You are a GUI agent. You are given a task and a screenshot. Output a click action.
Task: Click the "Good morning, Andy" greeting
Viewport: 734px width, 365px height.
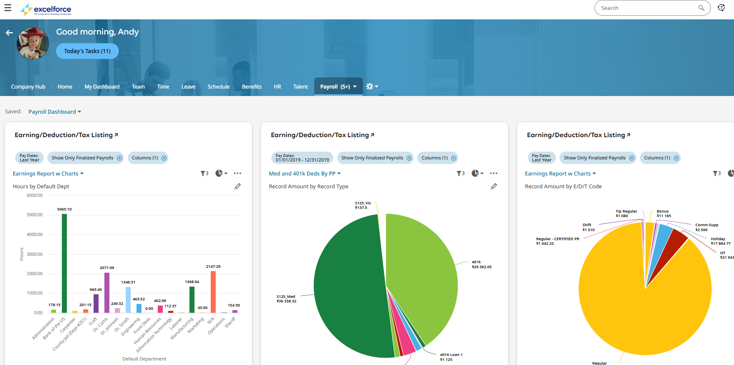(x=97, y=32)
